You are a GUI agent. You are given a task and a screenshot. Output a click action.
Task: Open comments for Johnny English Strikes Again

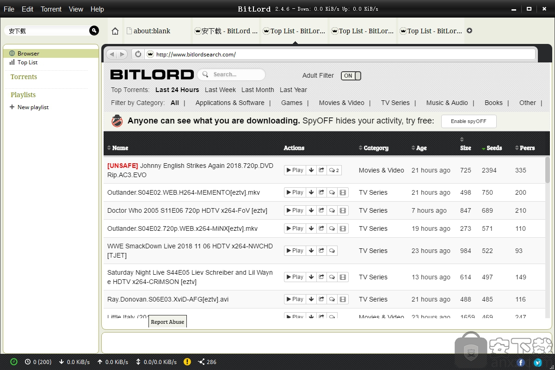click(334, 170)
